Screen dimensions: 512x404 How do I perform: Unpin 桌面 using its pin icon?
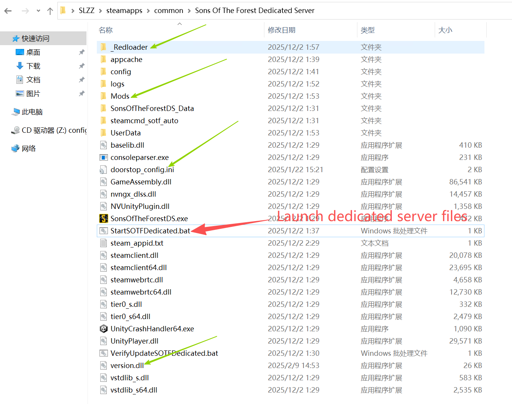(x=82, y=52)
